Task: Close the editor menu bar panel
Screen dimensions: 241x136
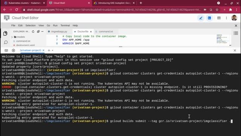Action: (x=236, y=26)
